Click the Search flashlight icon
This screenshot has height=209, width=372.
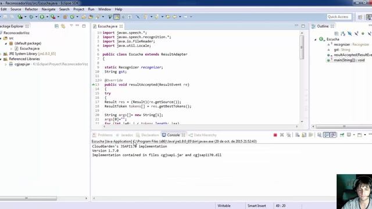pyautogui.click(x=98, y=17)
